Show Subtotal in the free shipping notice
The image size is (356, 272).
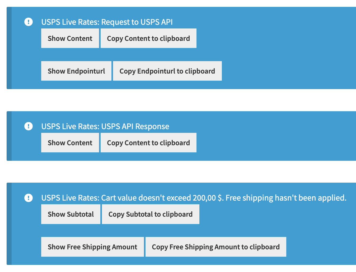pos(71,214)
